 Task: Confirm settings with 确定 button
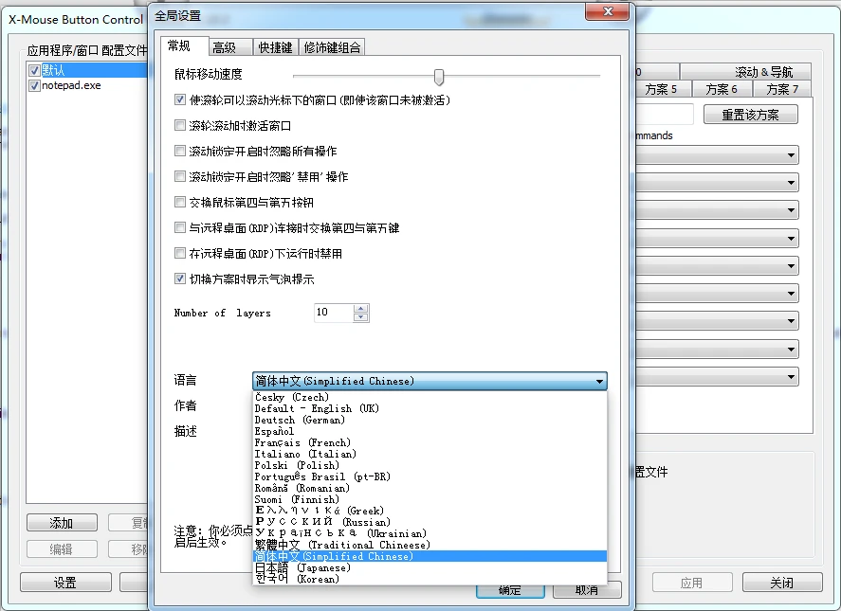tap(510, 590)
